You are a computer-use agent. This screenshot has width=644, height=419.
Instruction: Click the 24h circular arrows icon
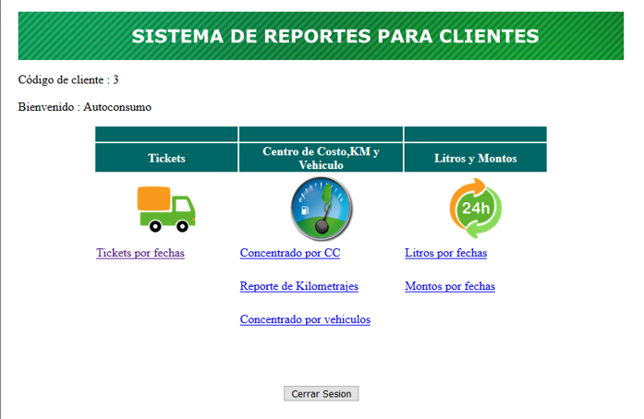tap(475, 209)
